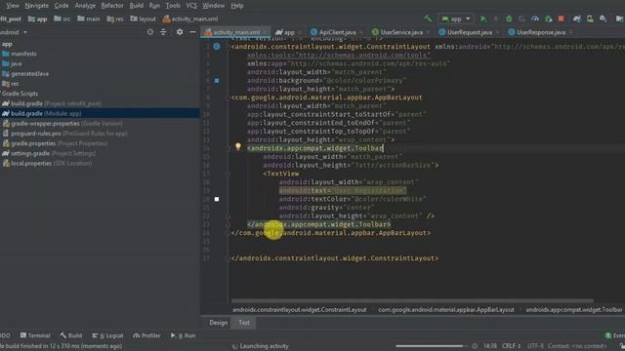
Task: Open the Tools menu
Action: point(173,6)
